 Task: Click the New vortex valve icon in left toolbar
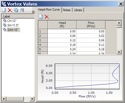[4, 10]
